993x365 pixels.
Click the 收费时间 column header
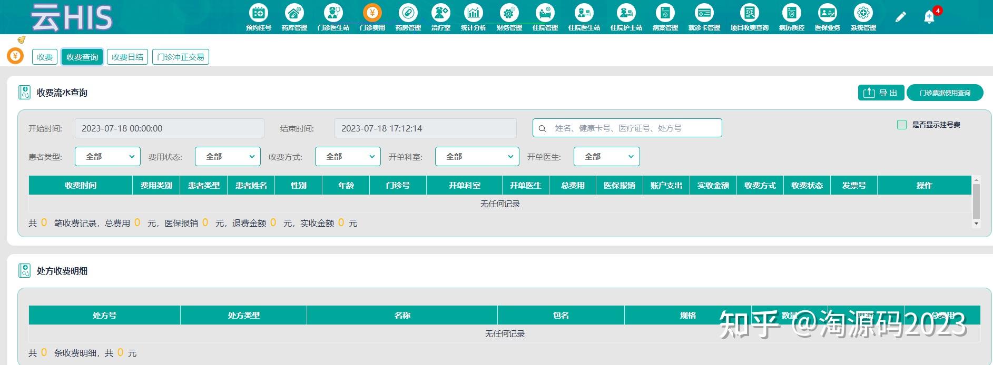click(81, 185)
